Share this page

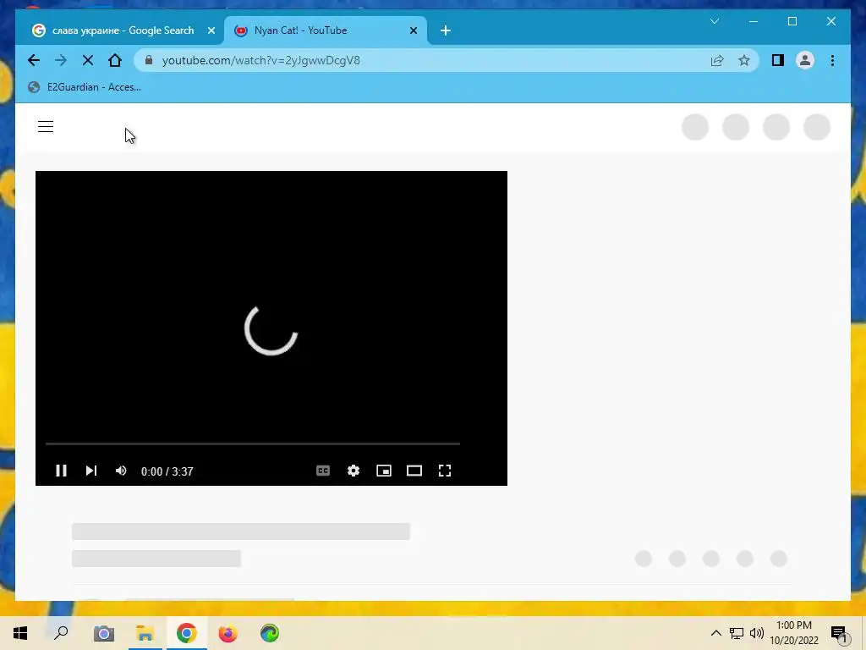[717, 60]
